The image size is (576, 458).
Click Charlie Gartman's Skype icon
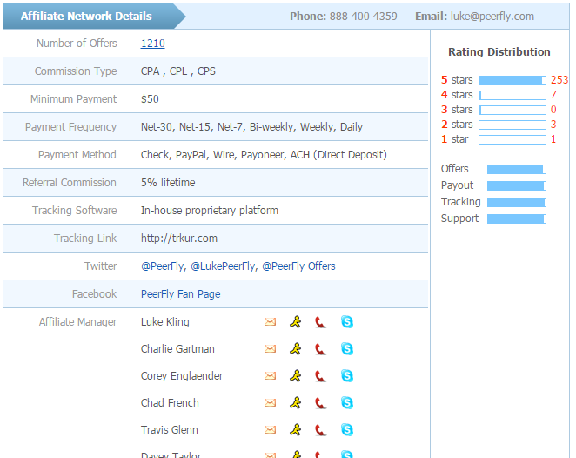[x=347, y=348]
